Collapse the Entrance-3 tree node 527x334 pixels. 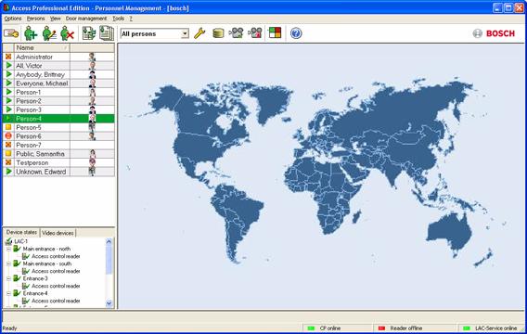click(x=8, y=278)
